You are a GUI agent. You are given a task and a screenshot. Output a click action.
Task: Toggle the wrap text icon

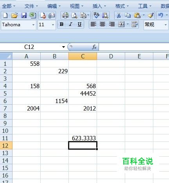(x=135, y=24)
